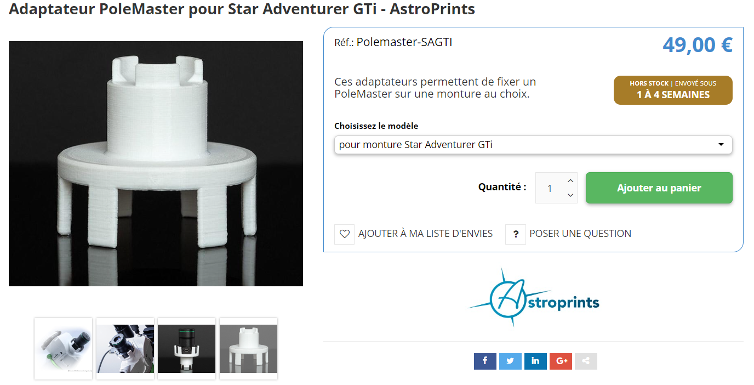Share product on LinkedIn icon
The width and height of the screenshot is (754, 385).
(535, 361)
